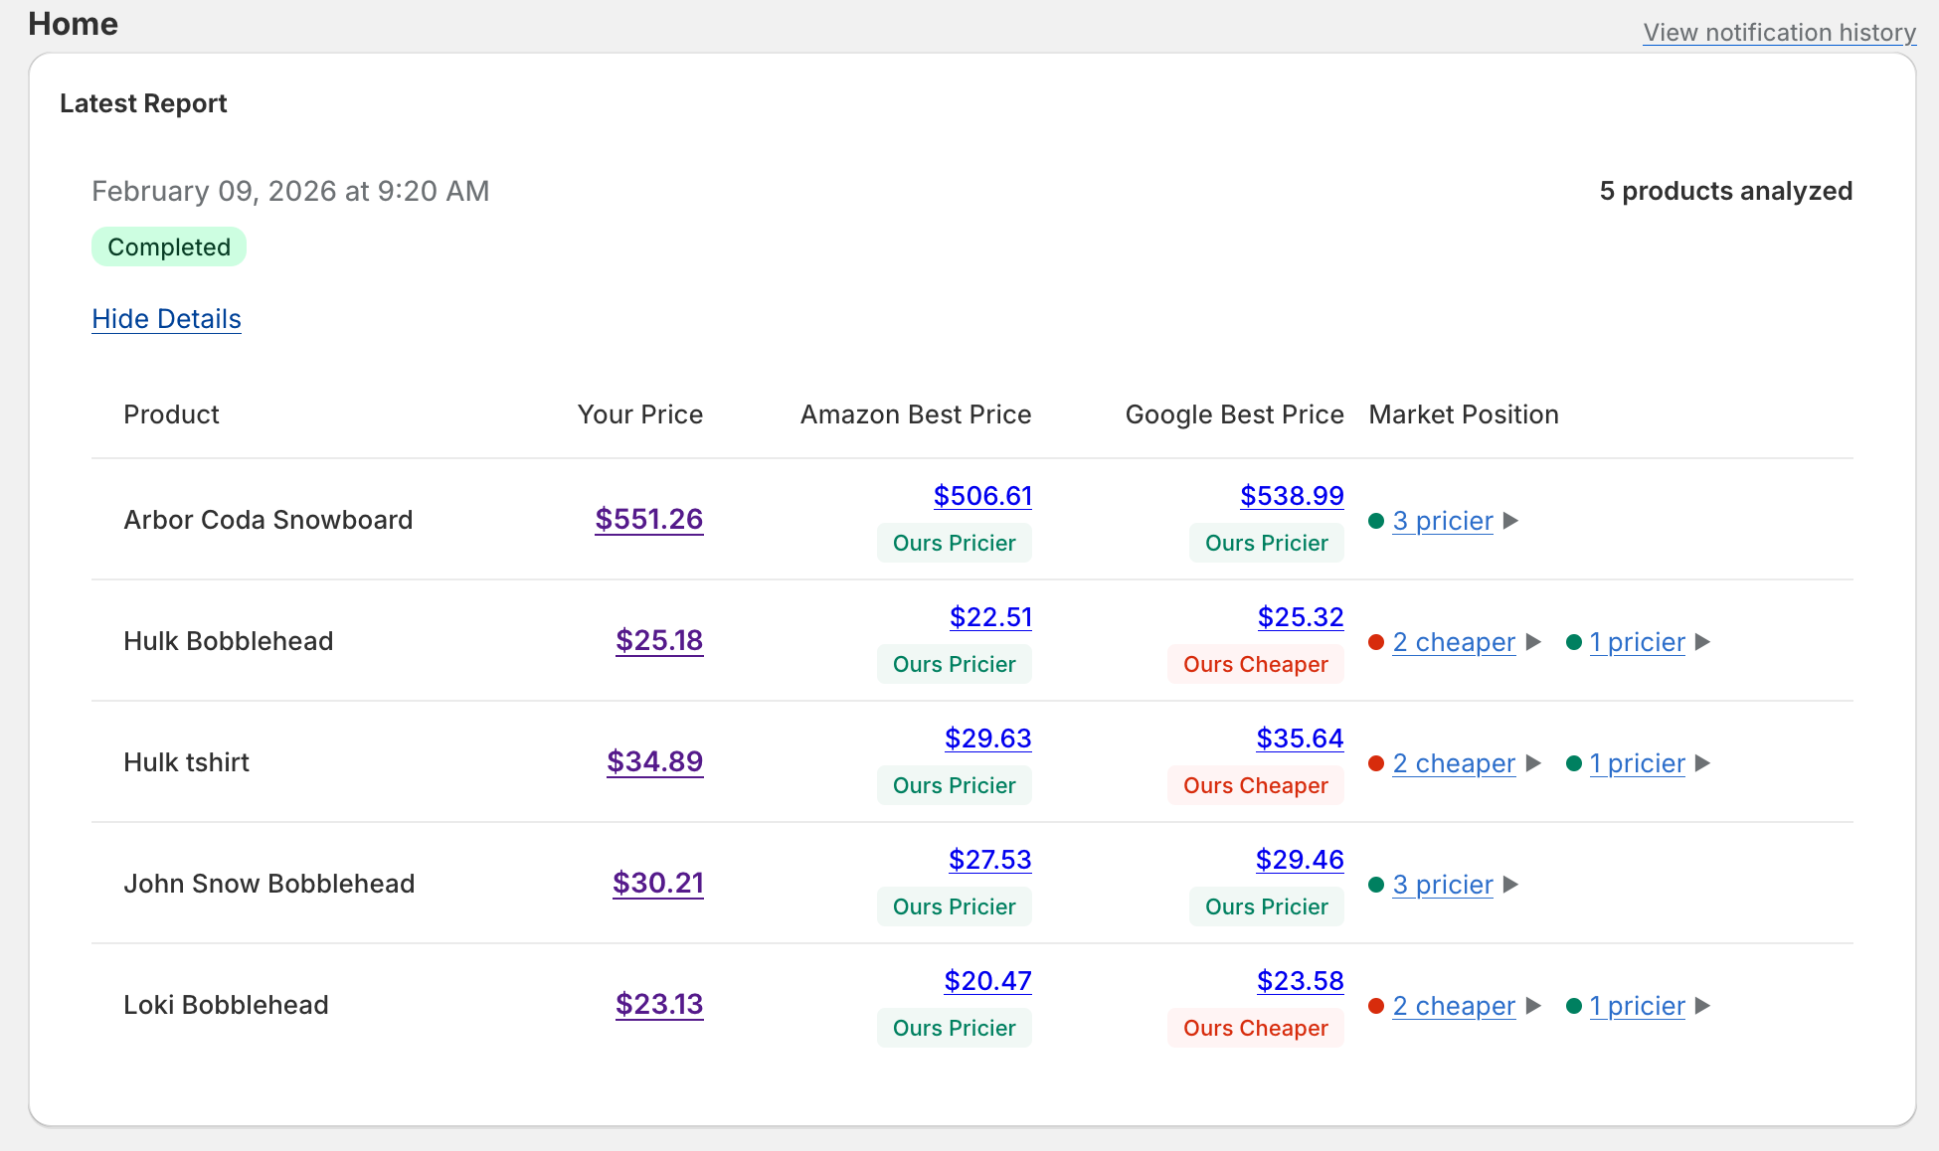Click the red dot next to Hulk Bobblehead's cheaper count

click(1377, 642)
